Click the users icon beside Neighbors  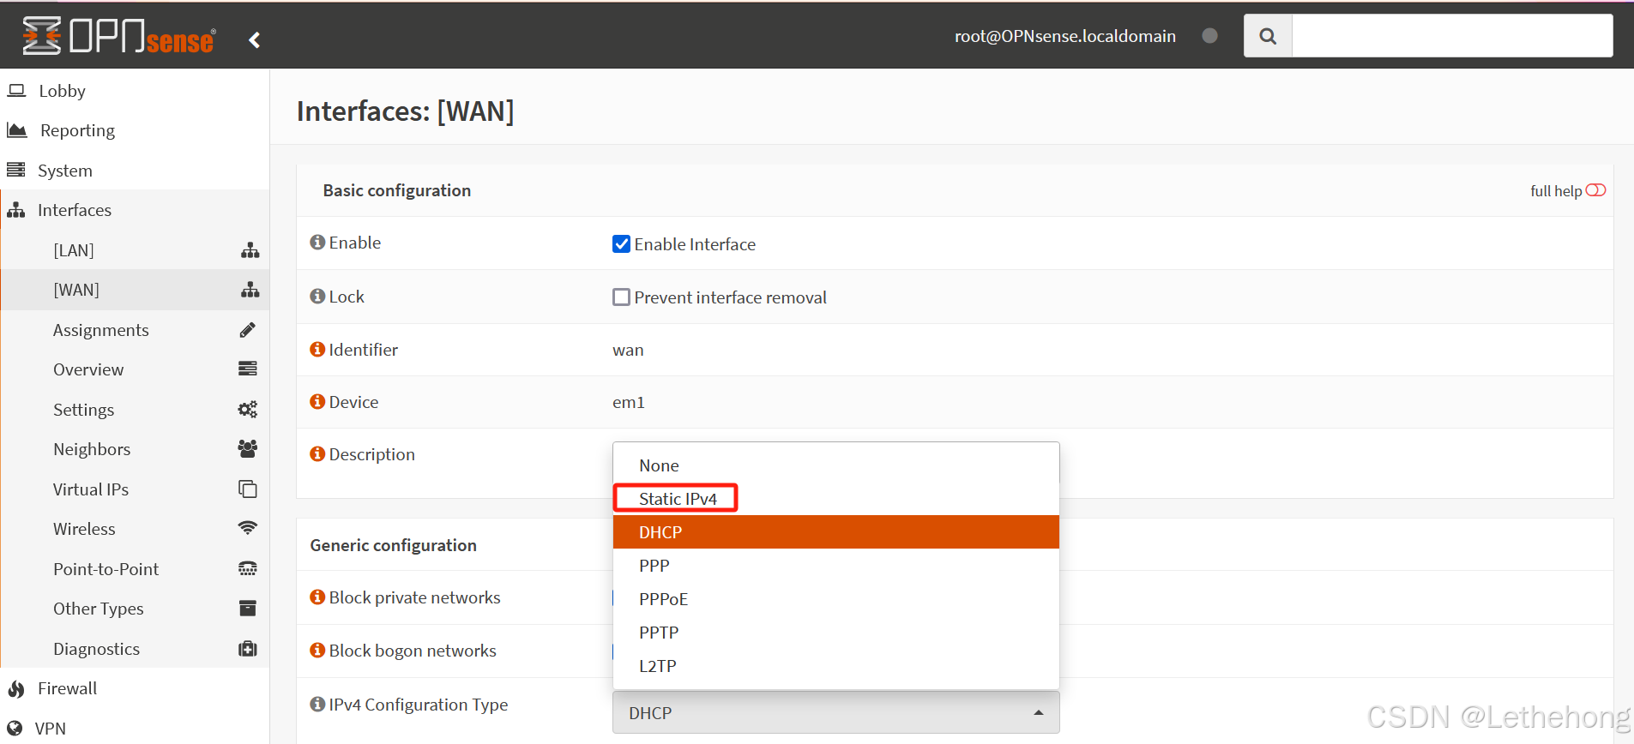248,448
